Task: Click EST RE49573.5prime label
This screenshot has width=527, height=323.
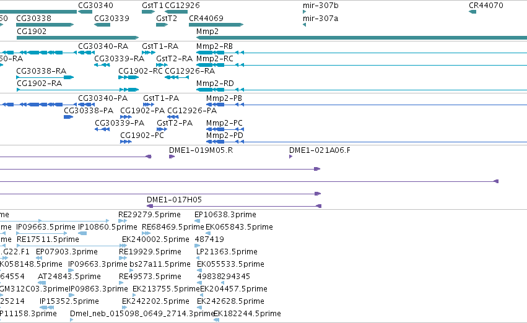Action: 150,277
